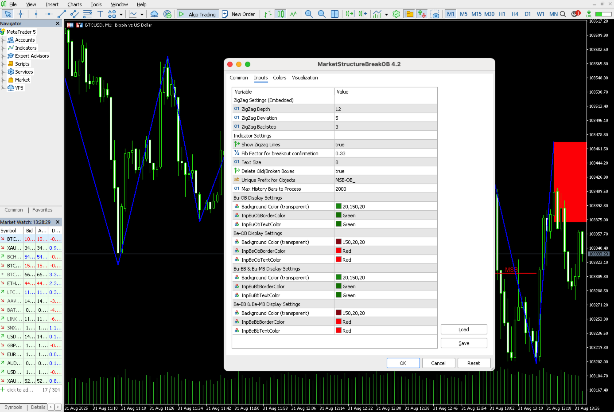This screenshot has width=614, height=412.
Task: Select the equidistant channel tool
Action: point(74,14)
